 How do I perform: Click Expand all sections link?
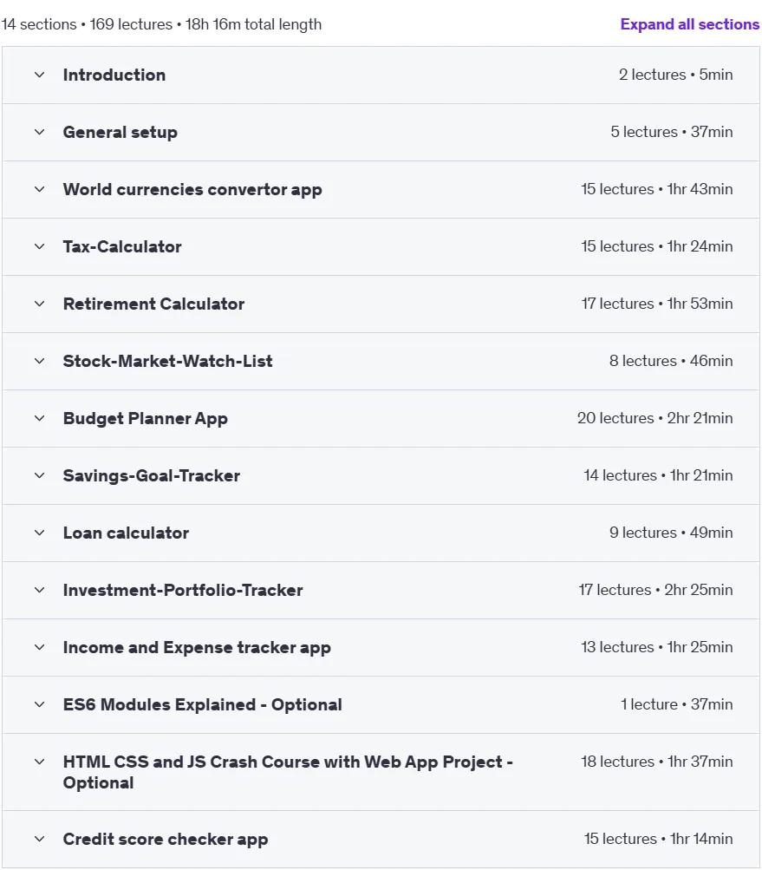point(689,24)
